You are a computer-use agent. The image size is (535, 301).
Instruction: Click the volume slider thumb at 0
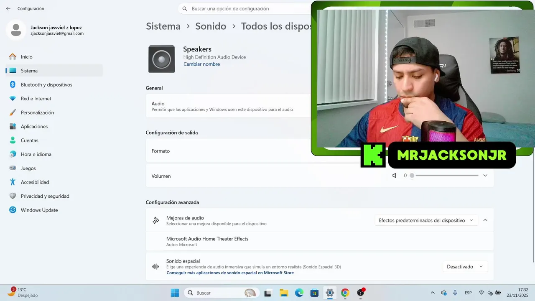pyautogui.click(x=412, y=176)
